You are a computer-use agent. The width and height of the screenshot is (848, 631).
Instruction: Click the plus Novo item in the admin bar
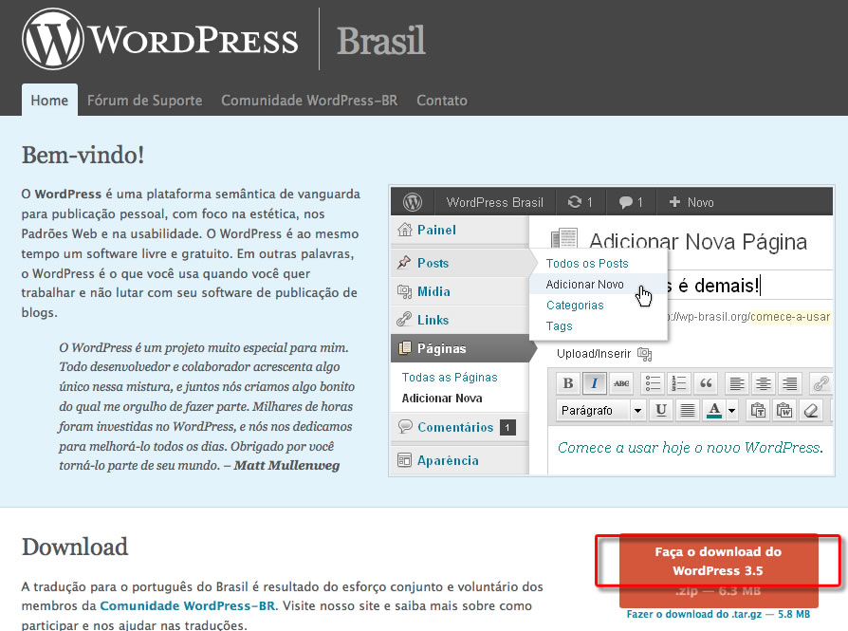(x=691, y=202)
